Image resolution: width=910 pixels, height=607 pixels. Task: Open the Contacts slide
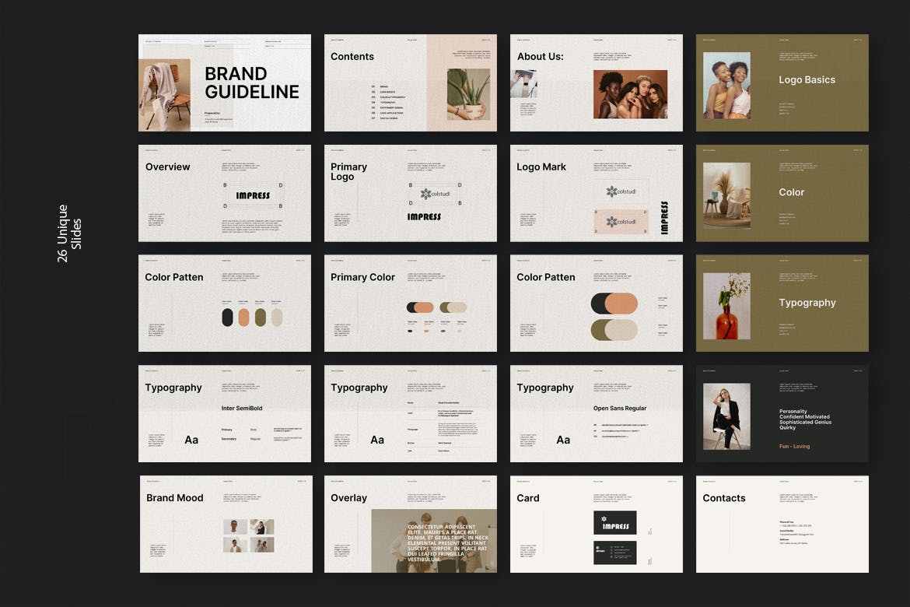coord(782,525)
